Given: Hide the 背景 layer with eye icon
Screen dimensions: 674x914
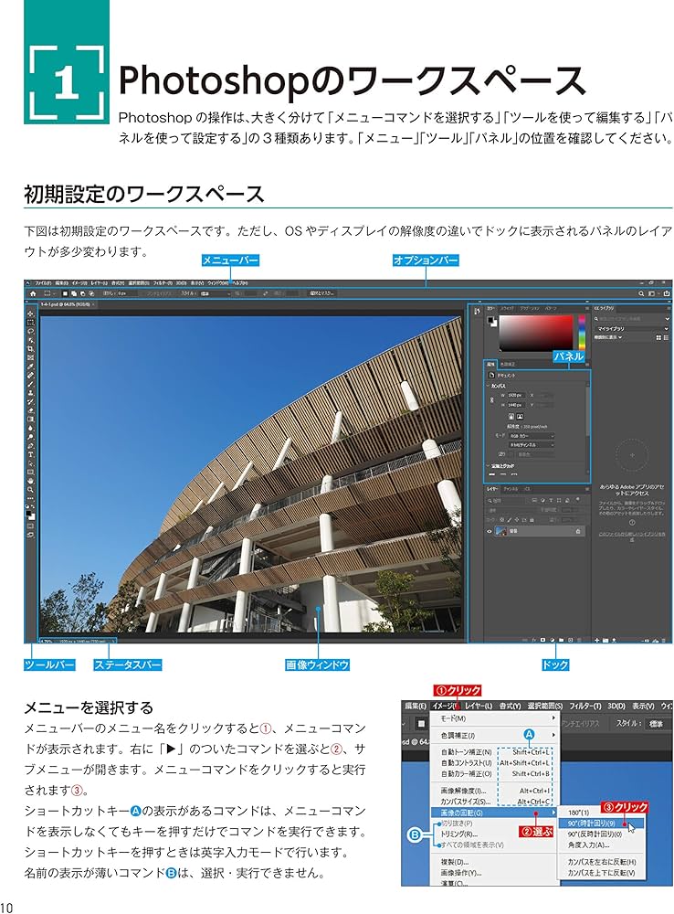Looking at the screenshot, I should click(489, 531).
